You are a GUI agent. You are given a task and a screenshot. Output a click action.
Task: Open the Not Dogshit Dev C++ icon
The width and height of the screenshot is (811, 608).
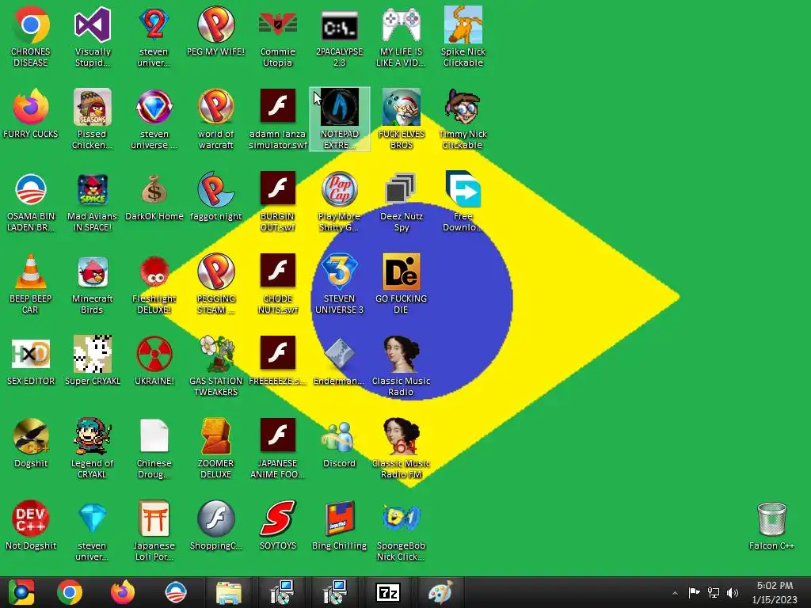tap(31, 525)
